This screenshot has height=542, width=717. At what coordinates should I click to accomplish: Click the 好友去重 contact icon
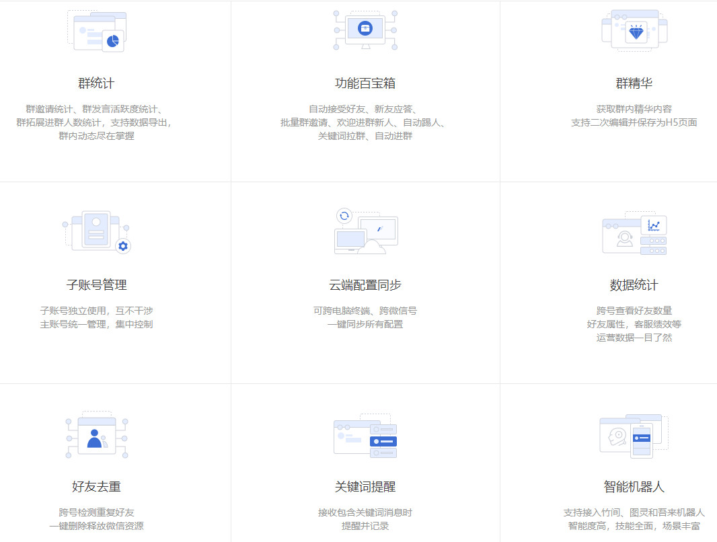[96, 434]
